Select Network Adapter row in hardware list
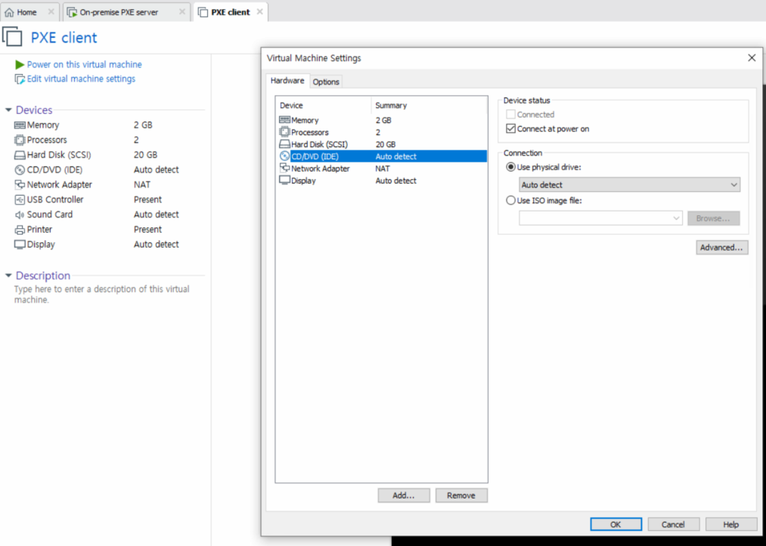 (382, 168)
